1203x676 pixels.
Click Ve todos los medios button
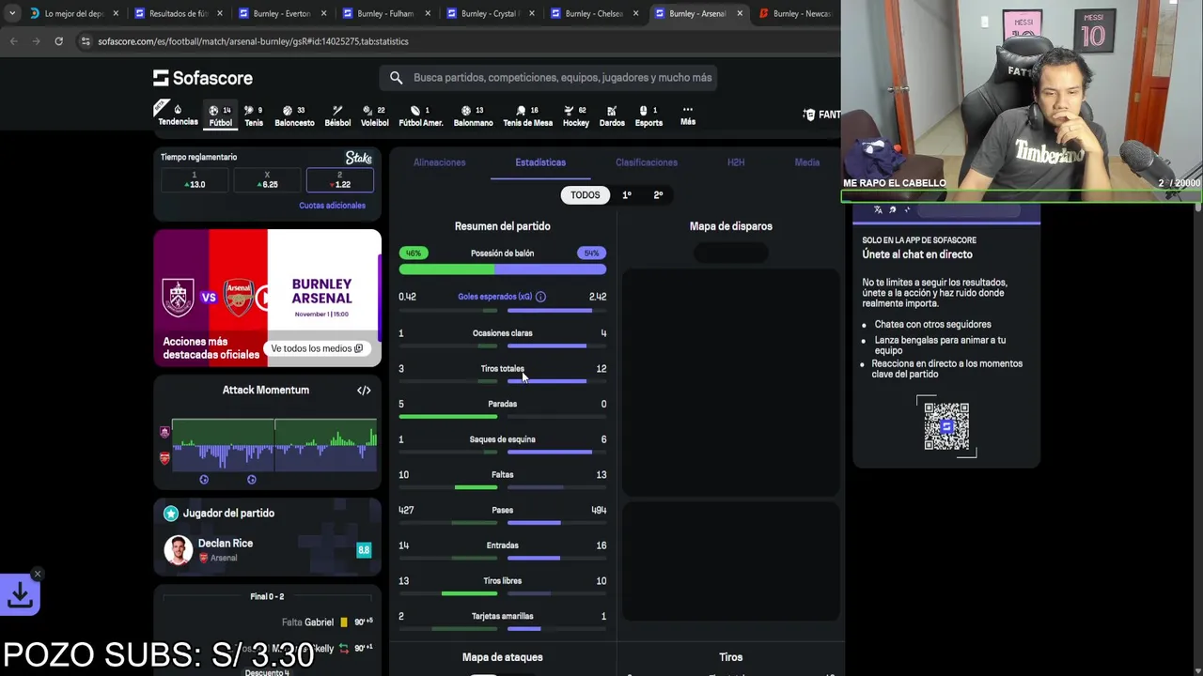(317, 348)
